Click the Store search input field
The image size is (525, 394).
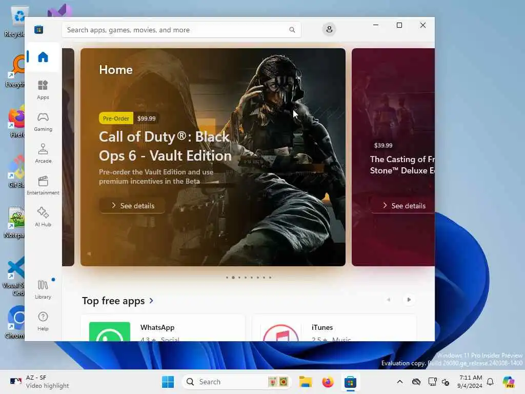(181, 30)
